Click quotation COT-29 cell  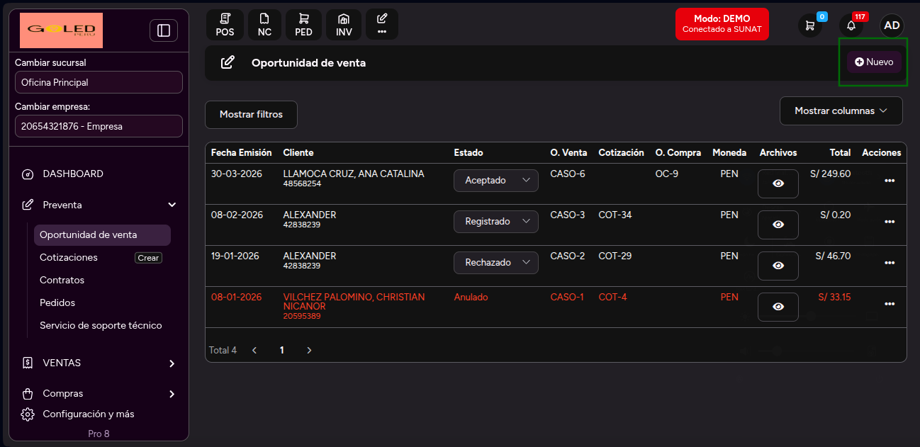pos(615,256)
